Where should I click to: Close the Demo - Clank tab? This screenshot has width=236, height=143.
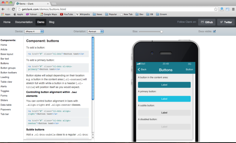(48, 4)
